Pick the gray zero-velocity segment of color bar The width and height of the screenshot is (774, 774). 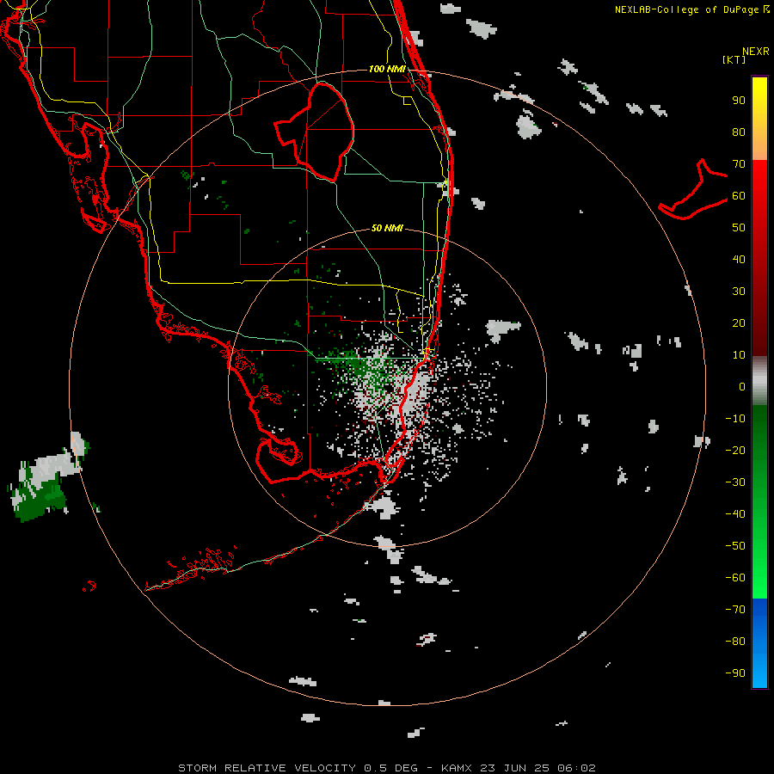tap(759, 381)
